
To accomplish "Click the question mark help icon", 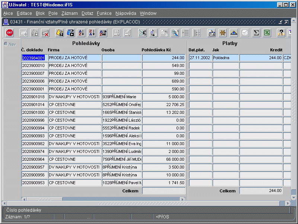I will pos(281,33).
